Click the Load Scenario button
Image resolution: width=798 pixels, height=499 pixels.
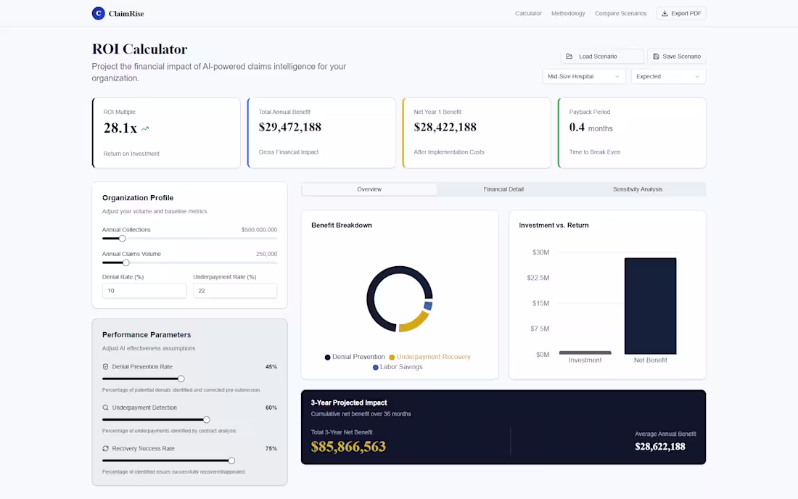602,57
